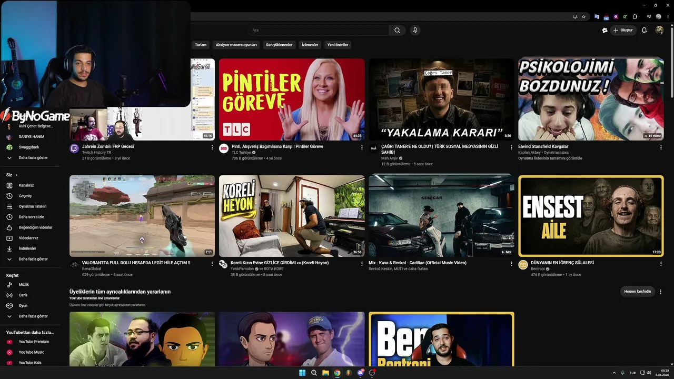Open the TLC Türkiye channel link

pyautogui.click(x=242, y=153)
